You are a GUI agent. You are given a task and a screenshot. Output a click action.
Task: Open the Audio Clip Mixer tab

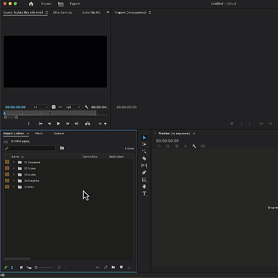pyautogui.click(x=91, y=12)
